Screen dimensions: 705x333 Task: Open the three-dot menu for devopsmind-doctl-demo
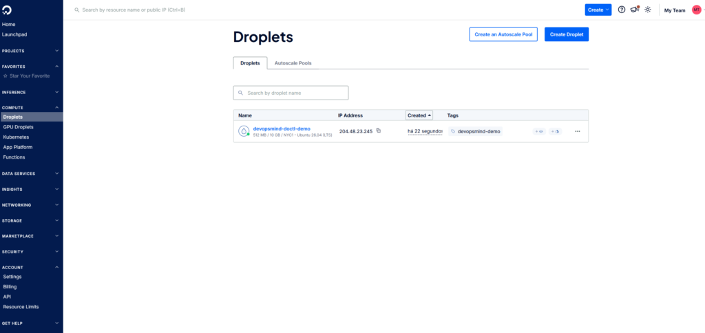point(578,131)
